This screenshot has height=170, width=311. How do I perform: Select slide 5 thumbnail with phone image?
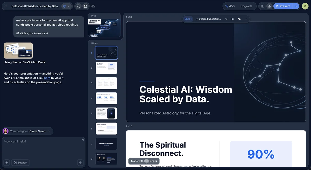coord(107,113)
